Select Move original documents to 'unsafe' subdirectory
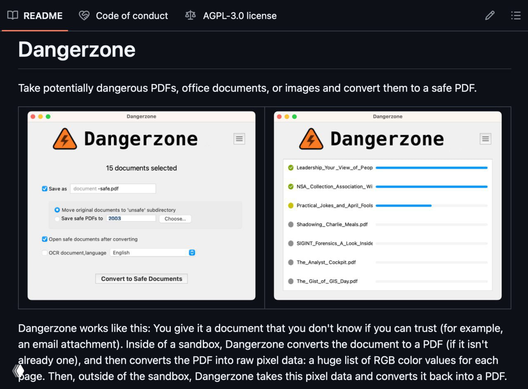The image size is (528, 389). 57,210
